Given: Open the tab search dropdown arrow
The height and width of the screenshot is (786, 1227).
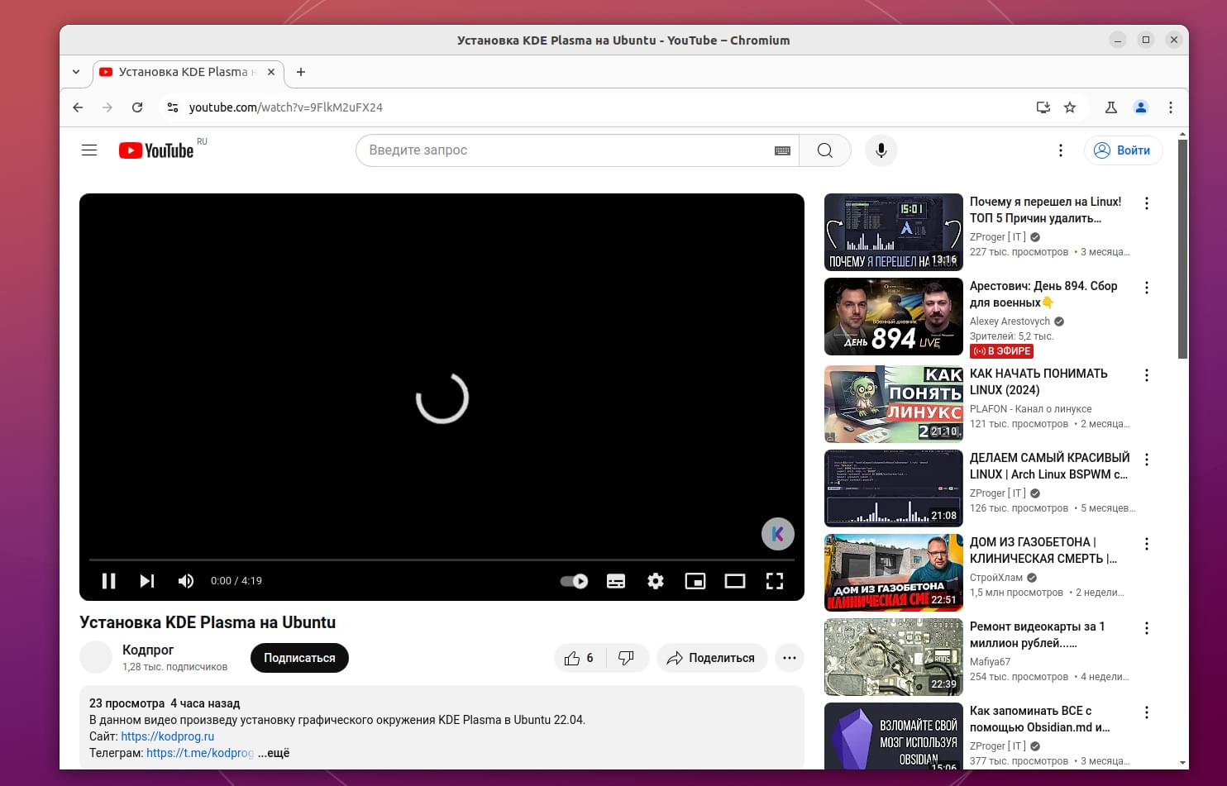Looking at the screenshot, I should coord(76,72).
